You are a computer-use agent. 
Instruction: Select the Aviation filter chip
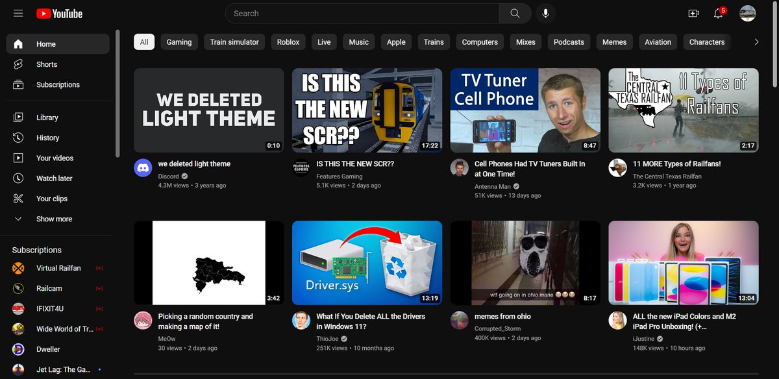(x=658, y=42)
